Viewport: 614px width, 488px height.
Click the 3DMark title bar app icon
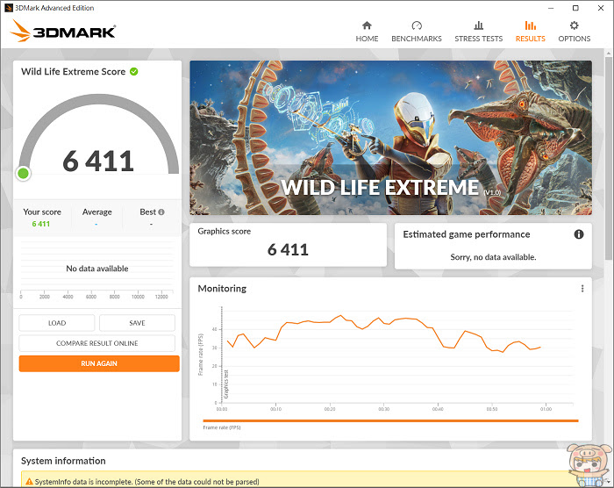pyautogui.click(x=8, y=8)
